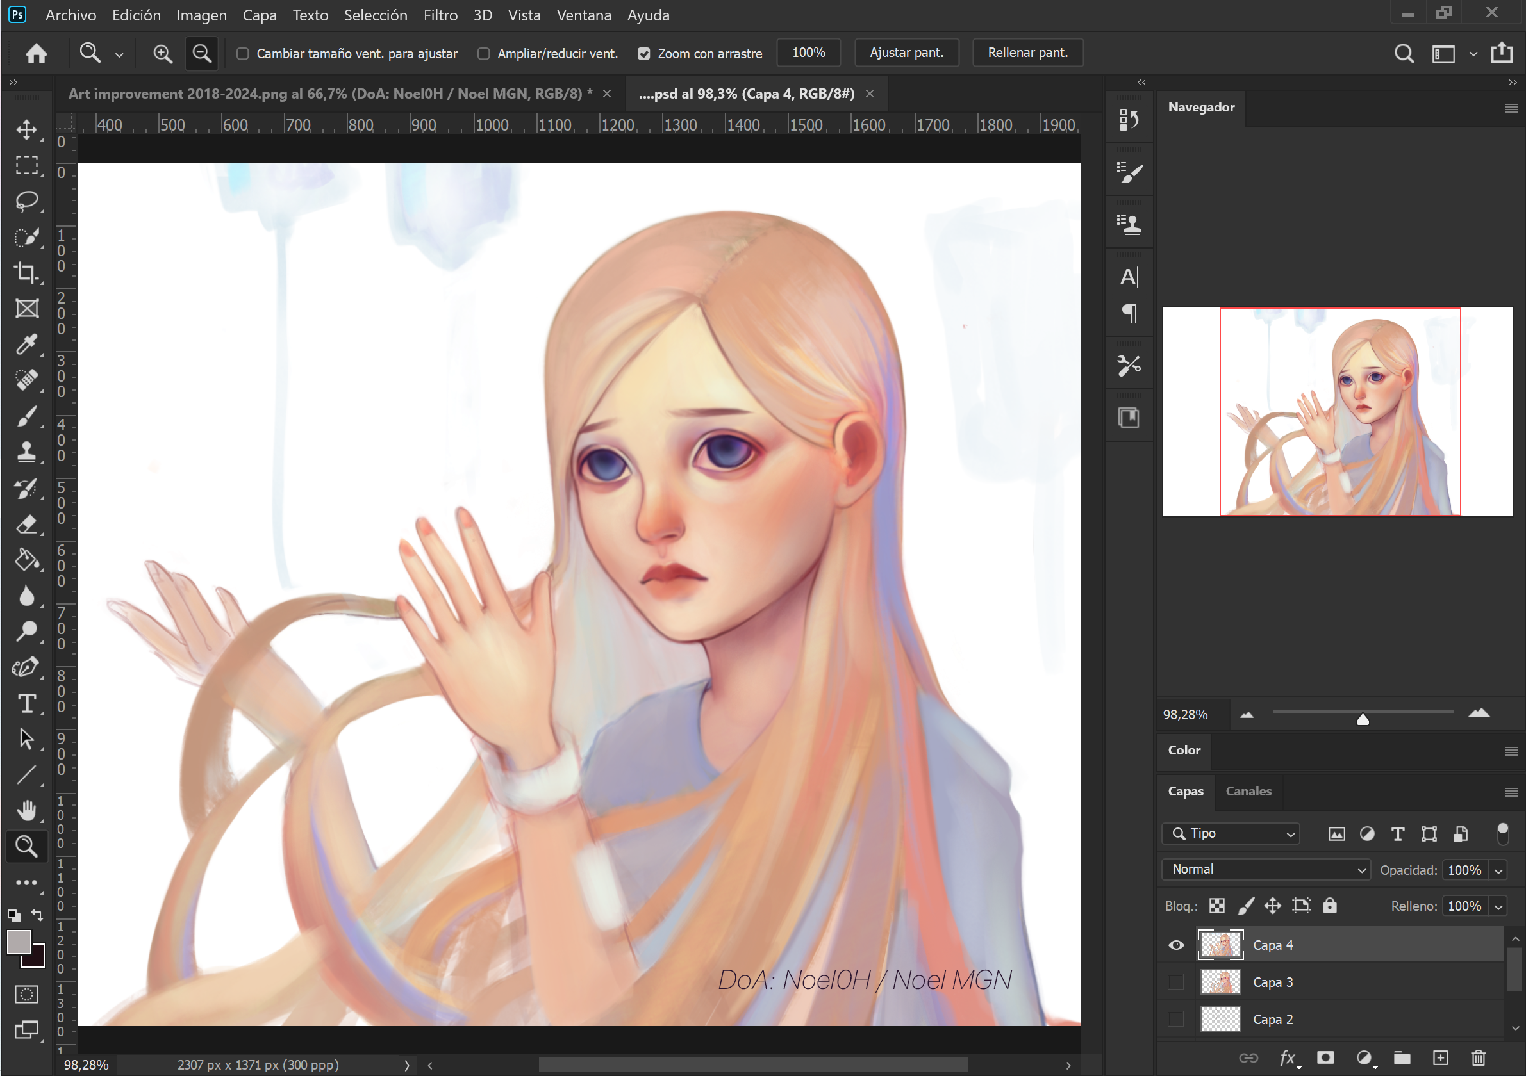
Task: Select the Path Selection tool
Action: click(x=26, y=738)
